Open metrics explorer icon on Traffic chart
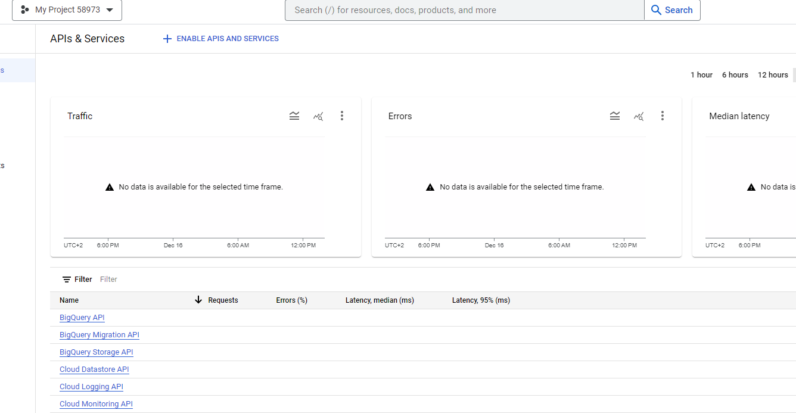Screen dimensions: 796x413 pyautogui.click(x=318, y=116)
